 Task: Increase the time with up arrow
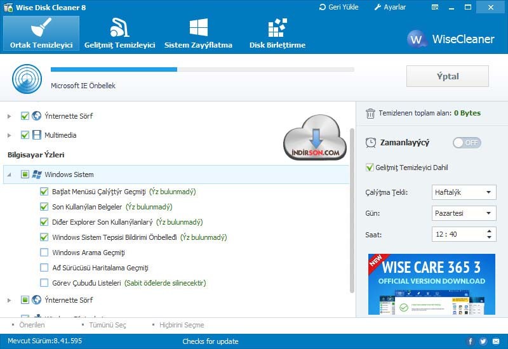tap(489, 231)
